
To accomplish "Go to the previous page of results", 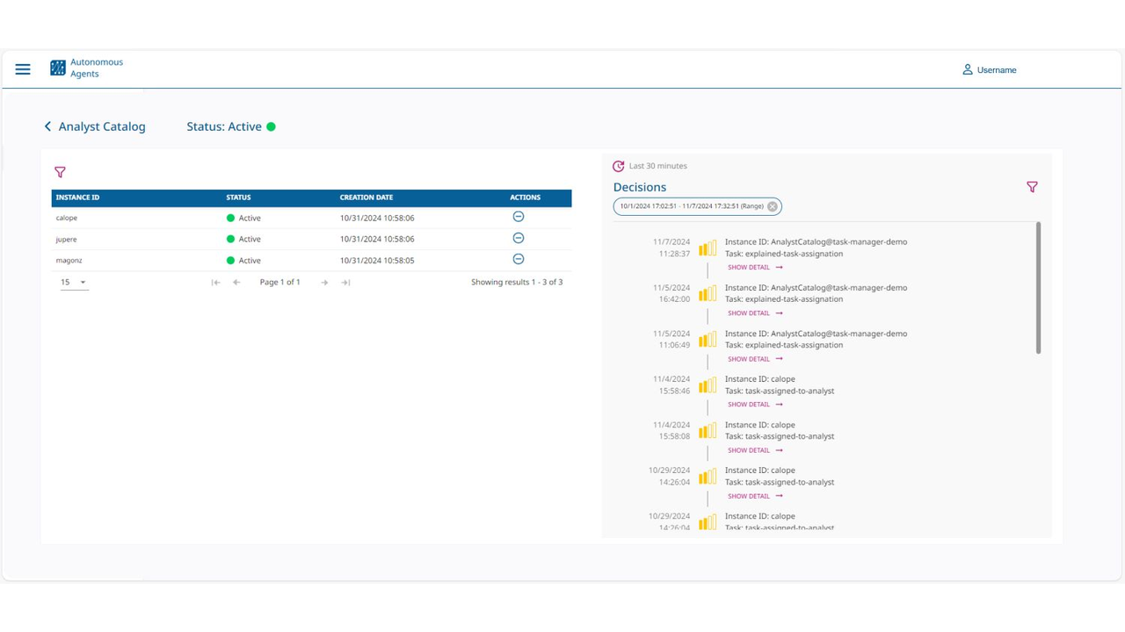I will pos(236,283).
